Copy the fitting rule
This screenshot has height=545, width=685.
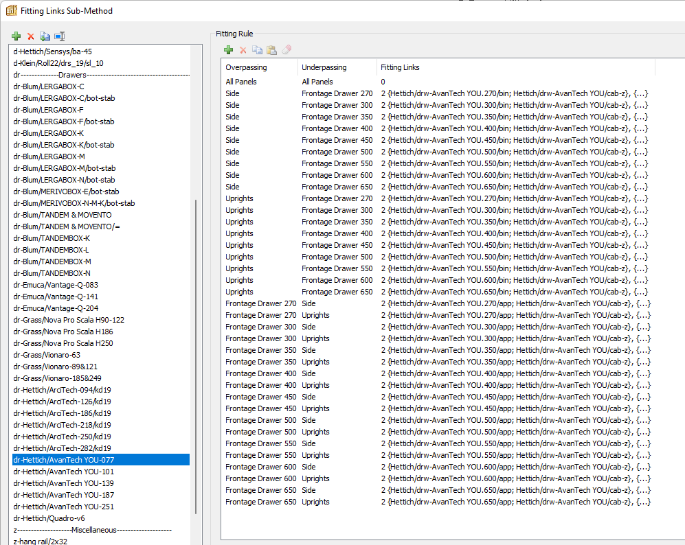click(x=258, y=50)
